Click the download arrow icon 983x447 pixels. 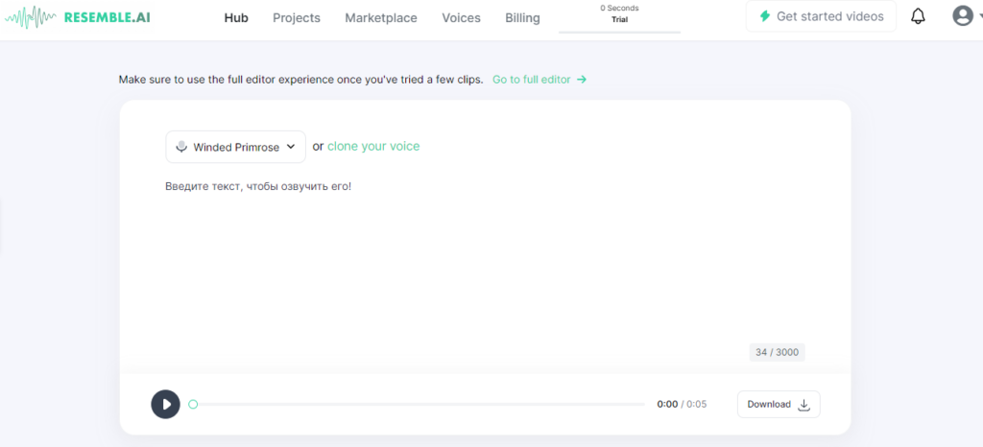804,405
